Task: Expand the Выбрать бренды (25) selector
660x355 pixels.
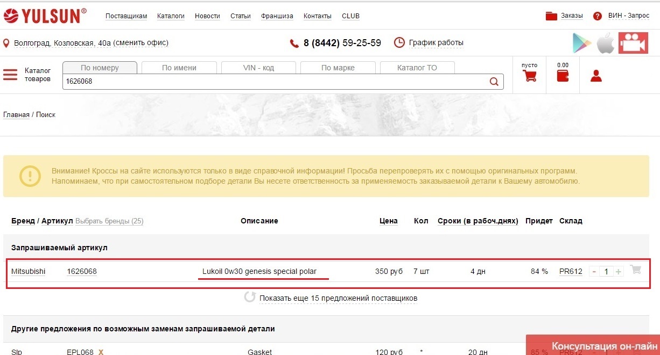Action: click(109, 221)
